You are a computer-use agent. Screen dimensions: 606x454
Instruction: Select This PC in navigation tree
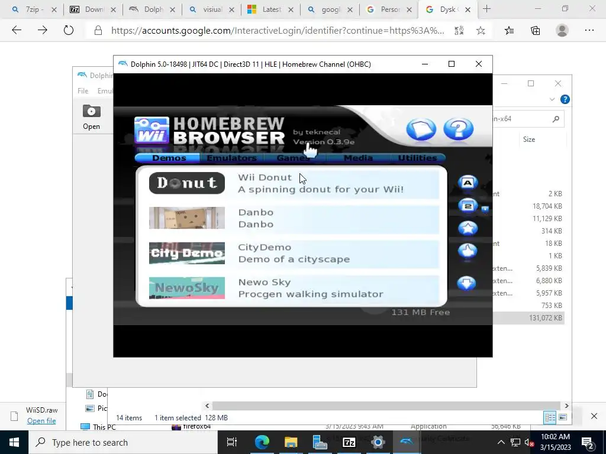(98, 427)
